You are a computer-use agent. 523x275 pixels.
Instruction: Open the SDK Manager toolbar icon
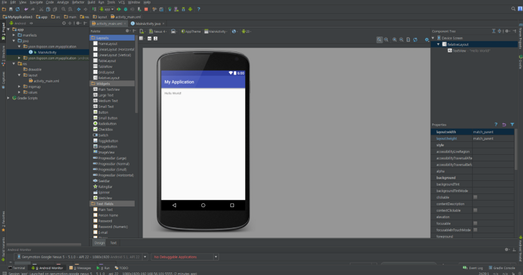pyautogui.click(x=184, y=9)
